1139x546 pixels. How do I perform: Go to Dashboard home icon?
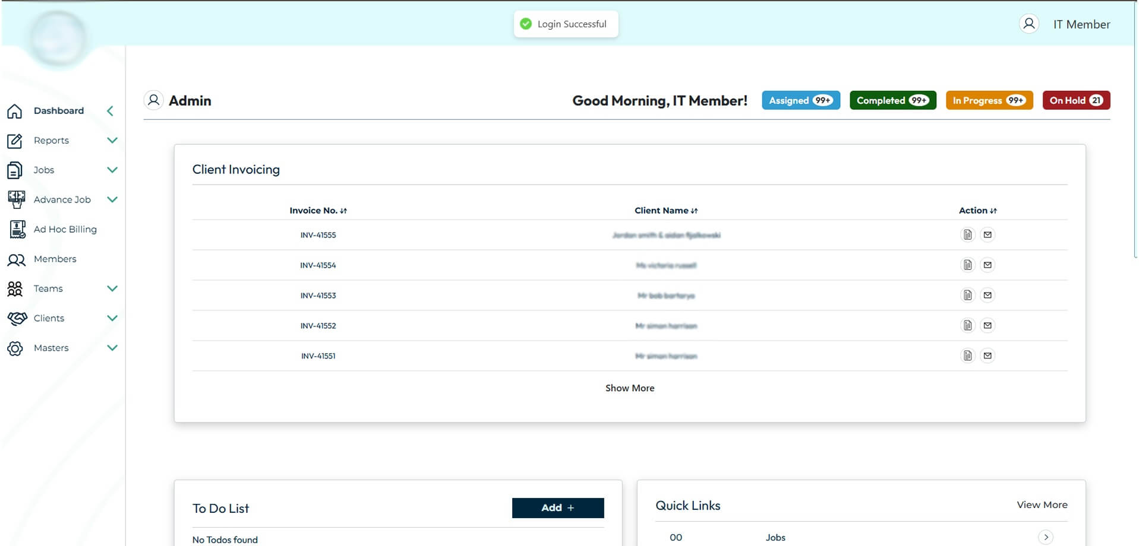tap(15, 111)
